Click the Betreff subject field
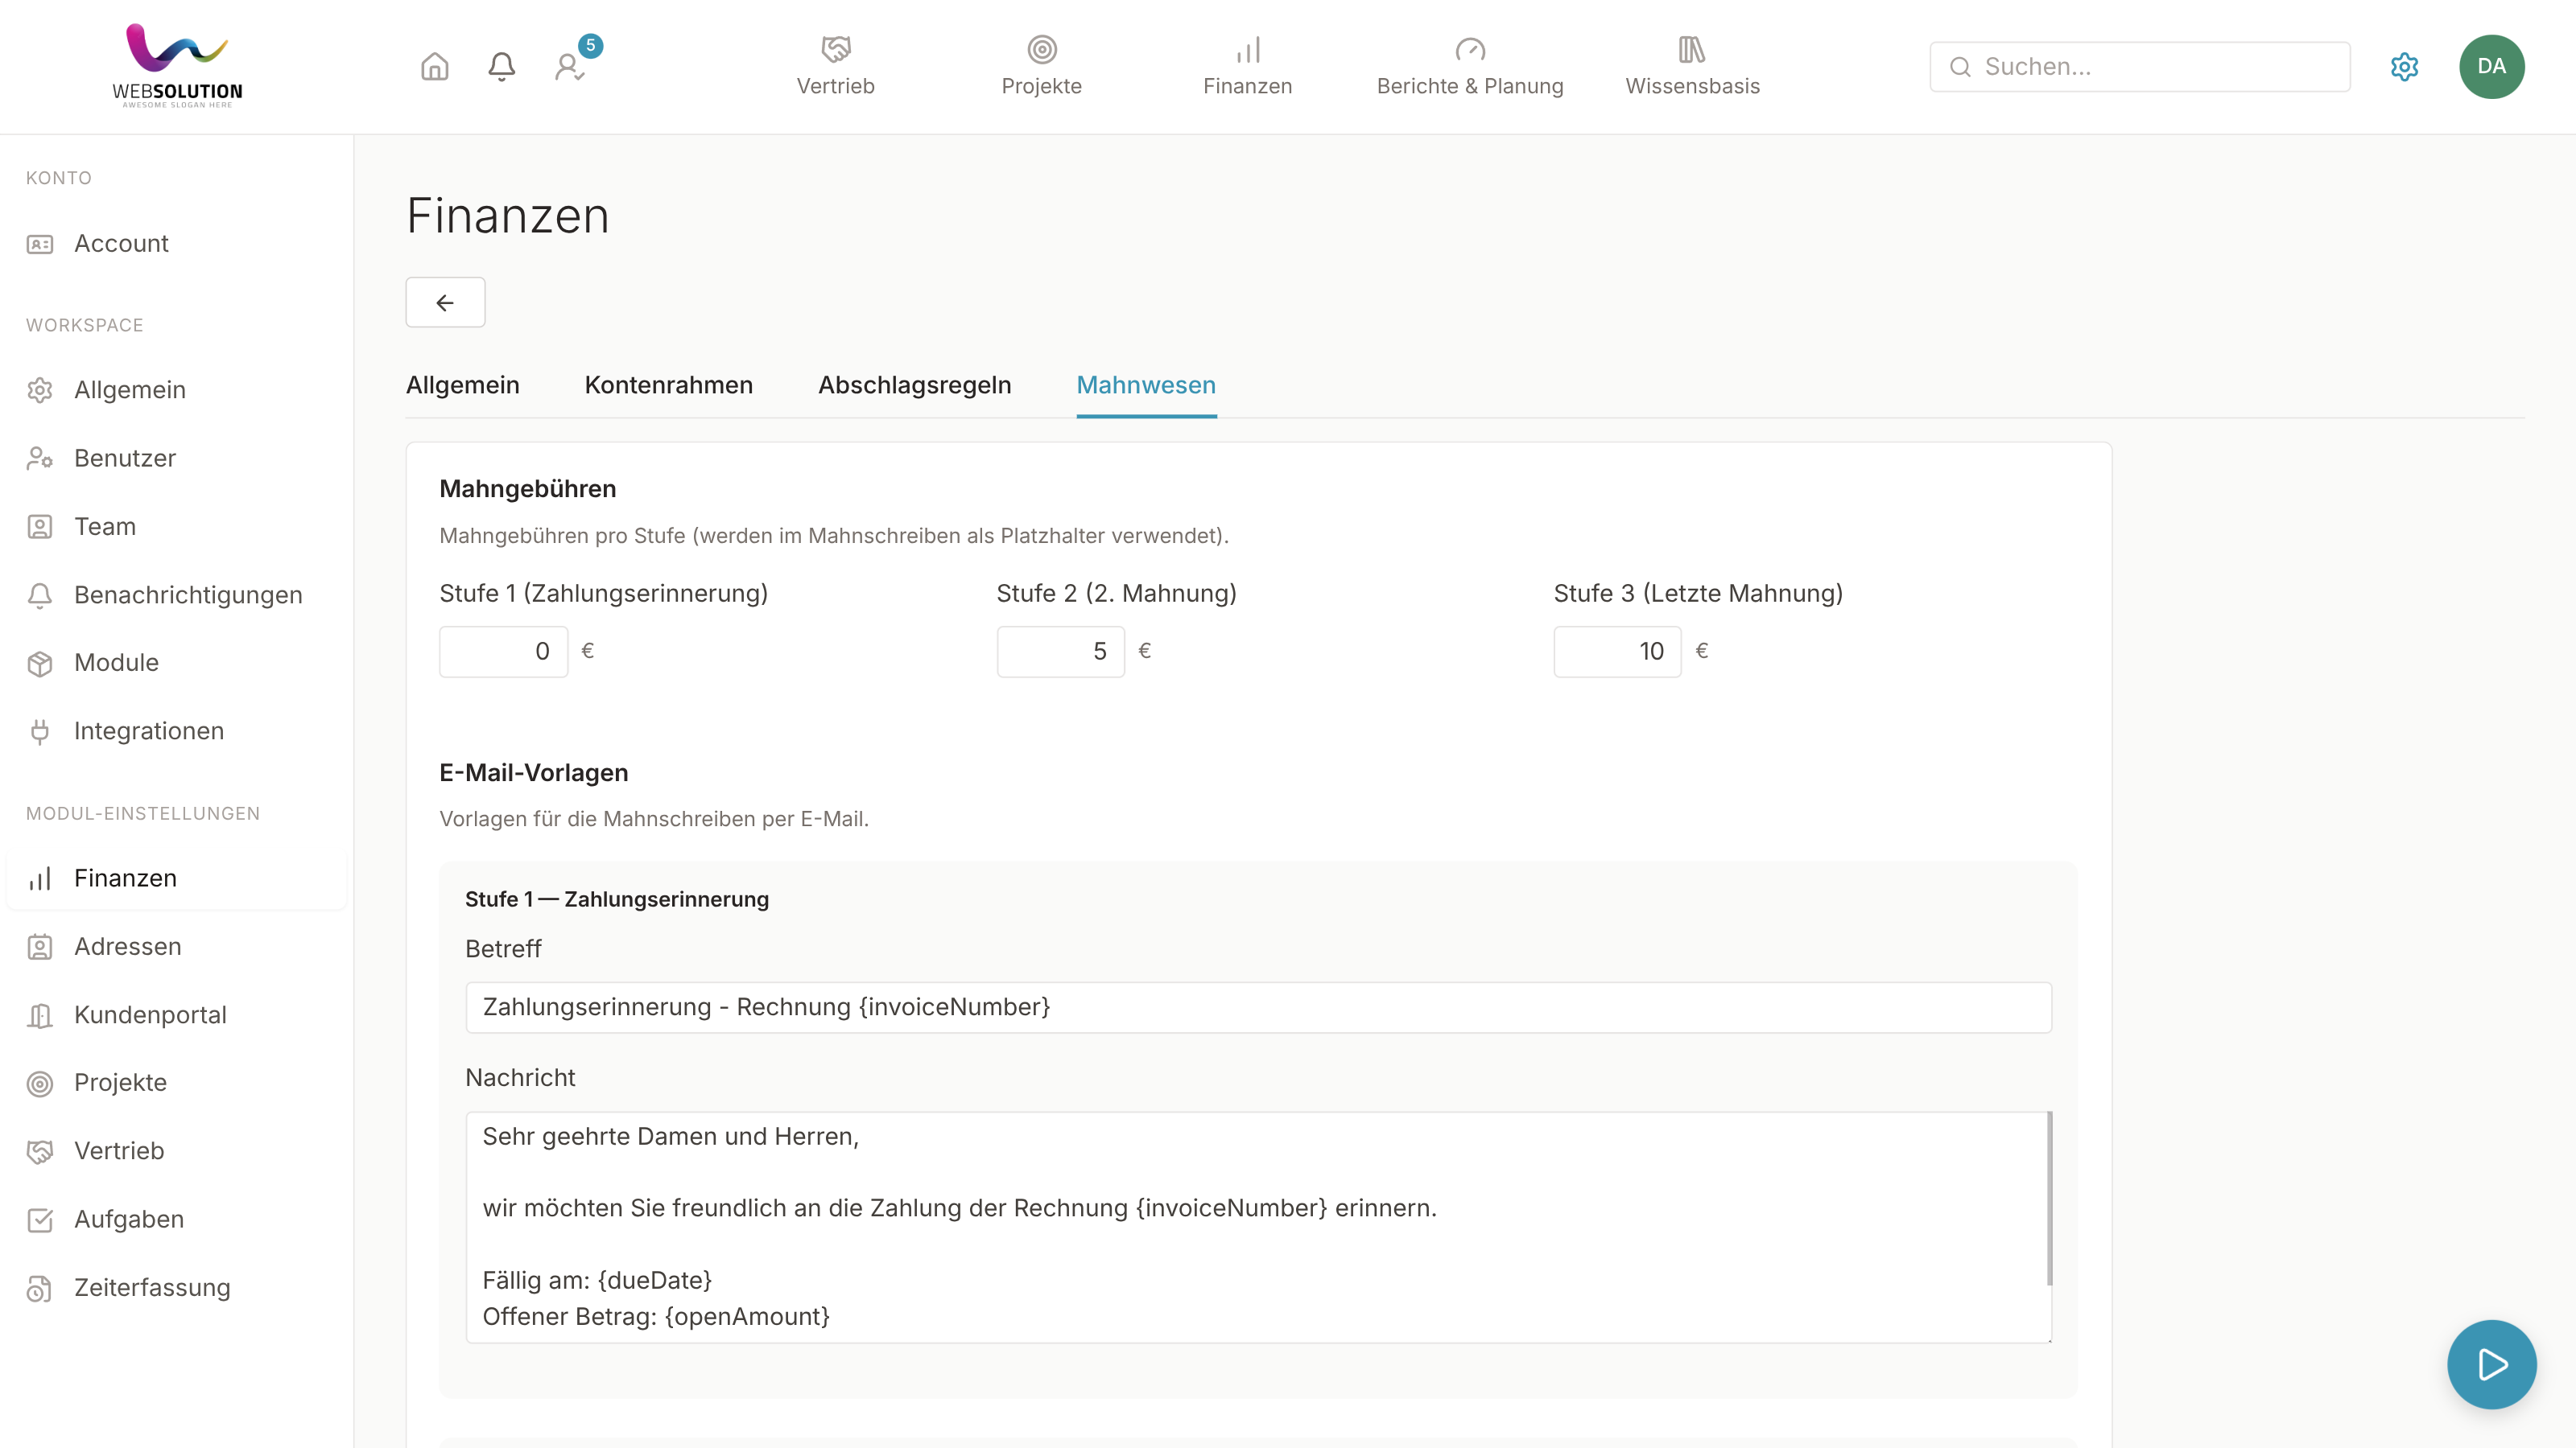The height and width of the screenshot is (1448, 2576). point(1258,1007)
